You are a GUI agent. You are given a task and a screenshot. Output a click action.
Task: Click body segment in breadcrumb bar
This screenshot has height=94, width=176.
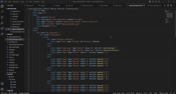[54, 9]
